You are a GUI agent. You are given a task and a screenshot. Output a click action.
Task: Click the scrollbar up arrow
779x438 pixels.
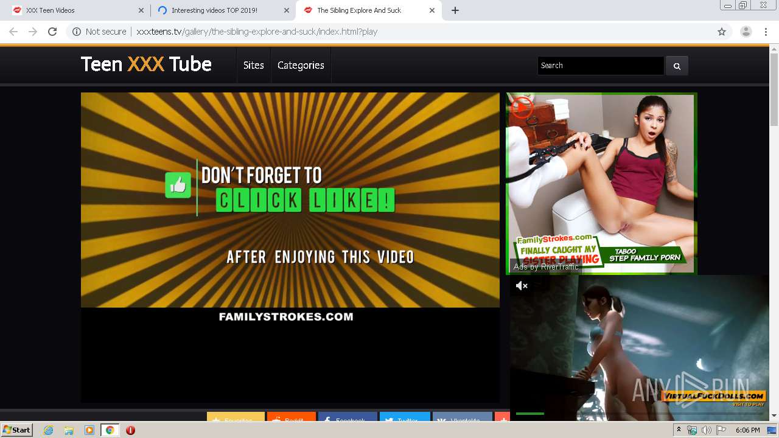(x=774, y=48)
